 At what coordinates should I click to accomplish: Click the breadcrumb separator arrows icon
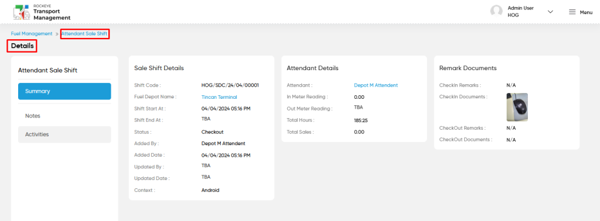click(x=57, y=34)
